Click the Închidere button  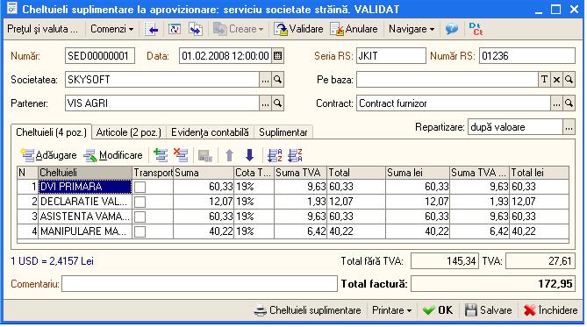[551, 310]
